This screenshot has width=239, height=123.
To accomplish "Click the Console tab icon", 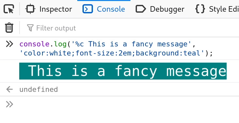I will 88,9.
